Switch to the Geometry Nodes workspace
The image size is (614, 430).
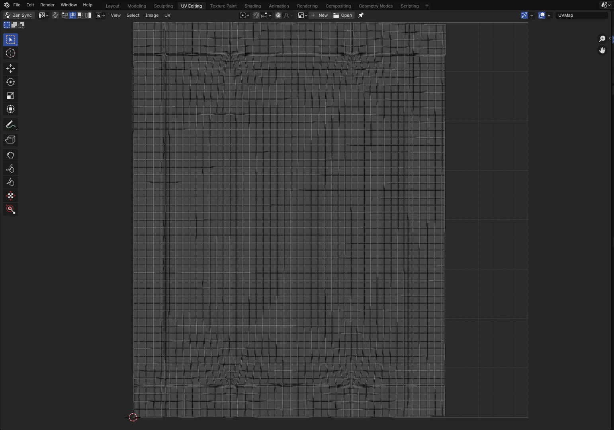[x=375, y=6]
